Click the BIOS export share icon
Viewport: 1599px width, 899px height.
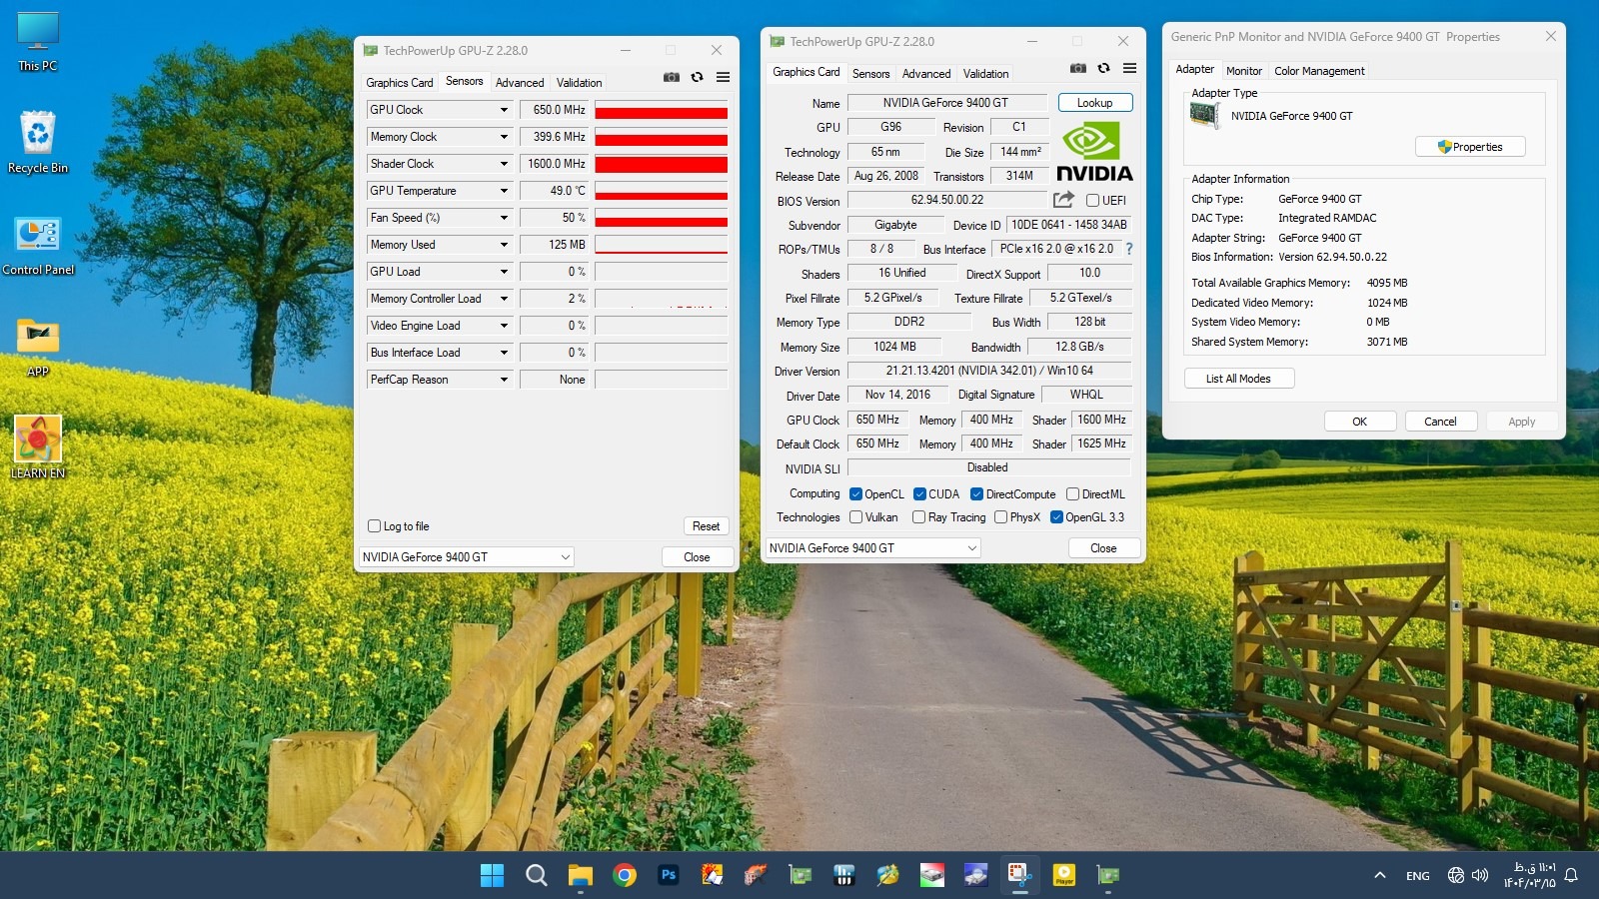coord(1063,200)
